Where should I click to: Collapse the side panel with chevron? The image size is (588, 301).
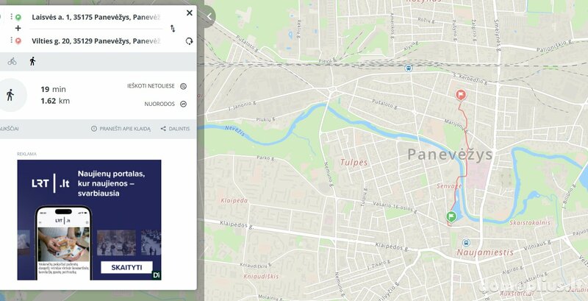pyautogui.click(x=209, y=16)
